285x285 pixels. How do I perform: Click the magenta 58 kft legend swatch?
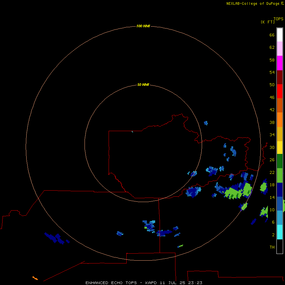pyautogui.click(x=280, y=63)
